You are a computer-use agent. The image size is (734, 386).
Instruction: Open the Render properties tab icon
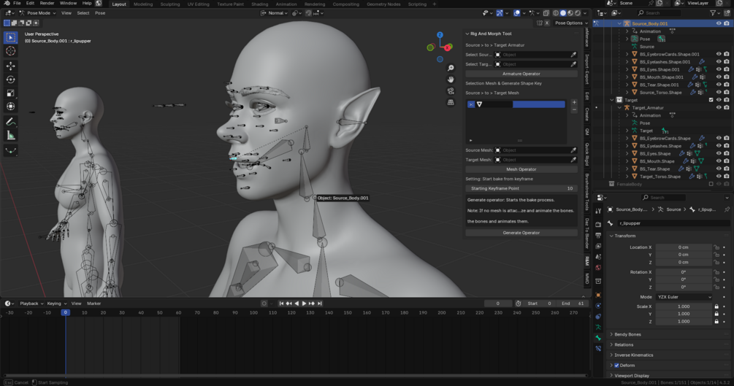click(598, 224)
